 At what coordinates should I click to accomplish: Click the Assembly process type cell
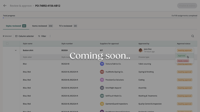coord(142,88)
